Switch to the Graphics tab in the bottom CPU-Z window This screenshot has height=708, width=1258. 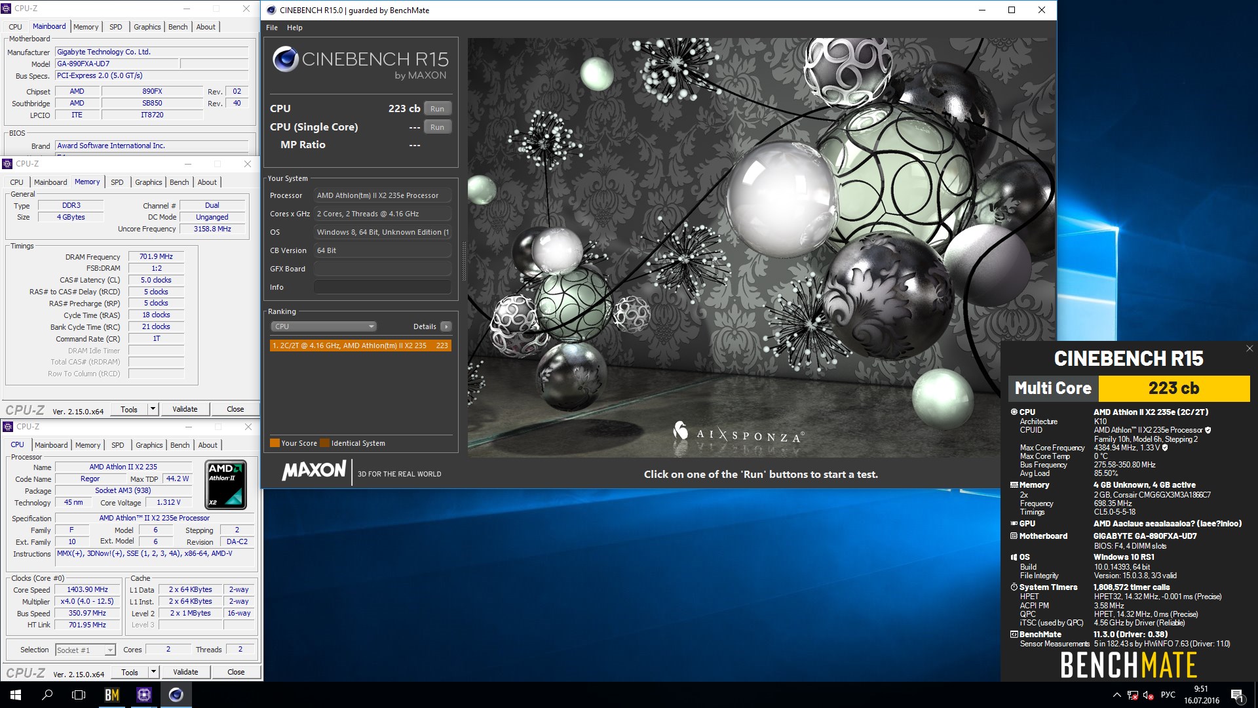coord(149,445)
